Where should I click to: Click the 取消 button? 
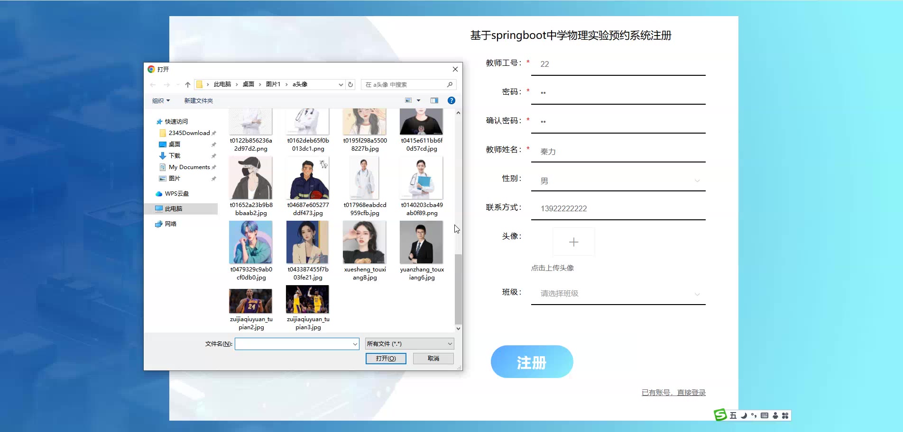click(433, 359)
